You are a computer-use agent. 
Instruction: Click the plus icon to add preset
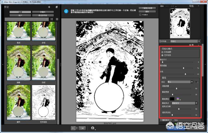49,6
